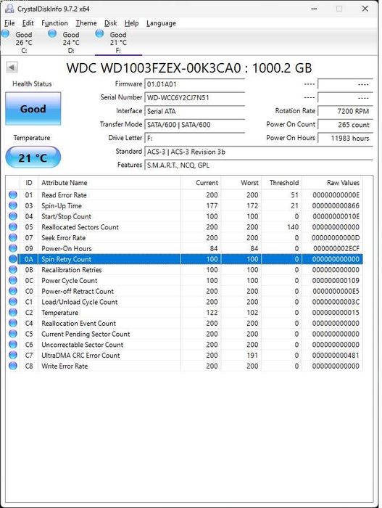The image size is (382, 508).
Task: Click the Spin Retry Count status icon
Action: coord(13,259)
